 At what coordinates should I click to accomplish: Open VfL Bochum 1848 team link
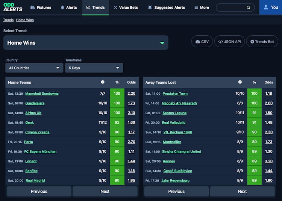178,132
